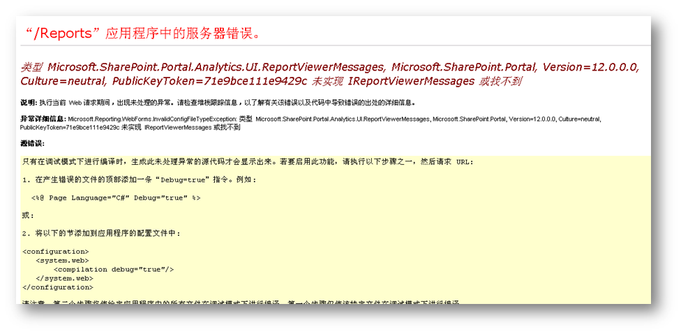
Task: Click the <%@ Page Language="C#" Debug="true" %> code line
Action: (116, 198)
